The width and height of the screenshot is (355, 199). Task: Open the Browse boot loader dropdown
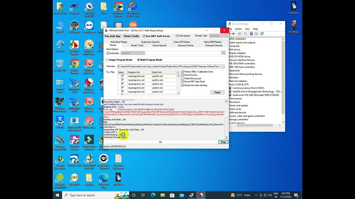(x=133, y=53)
